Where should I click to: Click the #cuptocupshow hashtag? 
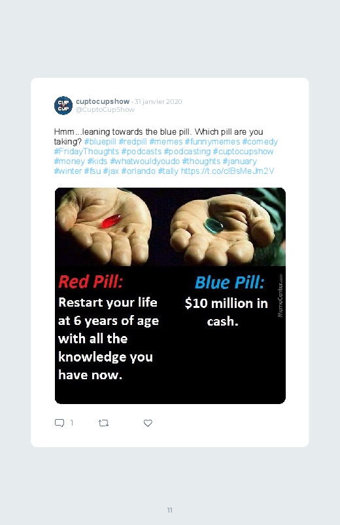coord(243,151)
